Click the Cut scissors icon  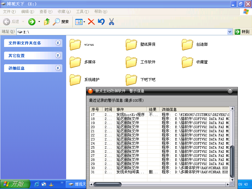(112, 22)
